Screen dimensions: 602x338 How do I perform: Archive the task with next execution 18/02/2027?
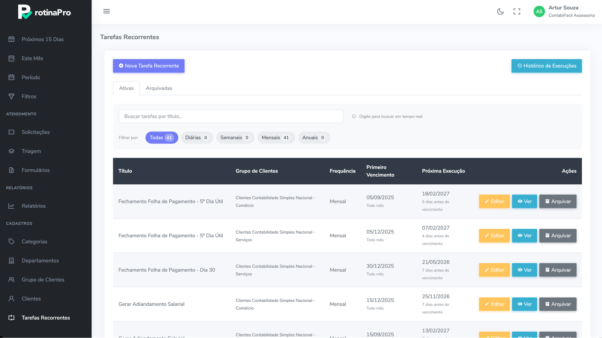click(x=558, y=201)
